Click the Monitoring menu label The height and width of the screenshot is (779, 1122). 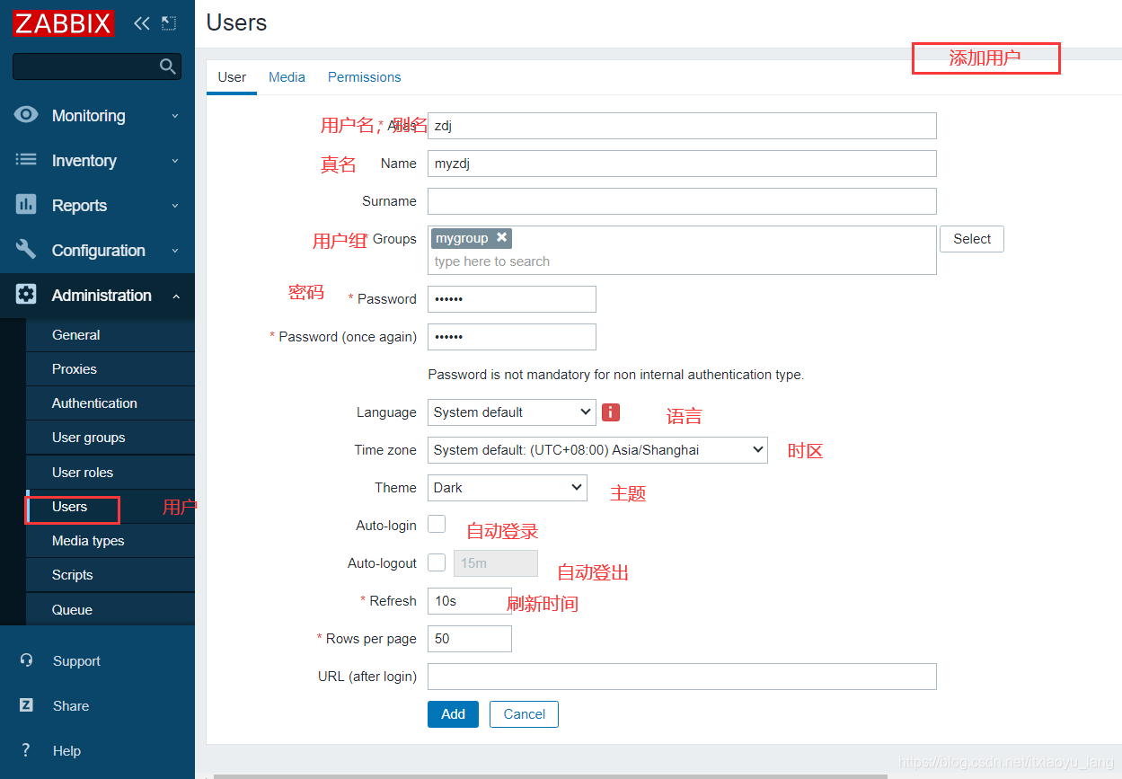coord(88,116)
